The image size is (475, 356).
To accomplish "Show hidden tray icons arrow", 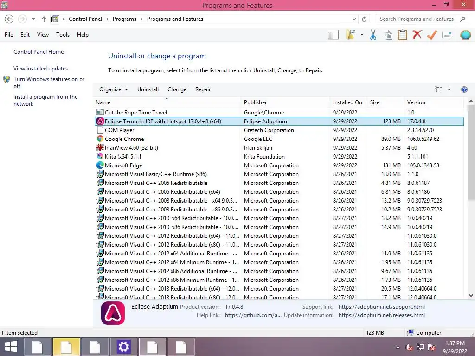I will (x=398, y=347).
